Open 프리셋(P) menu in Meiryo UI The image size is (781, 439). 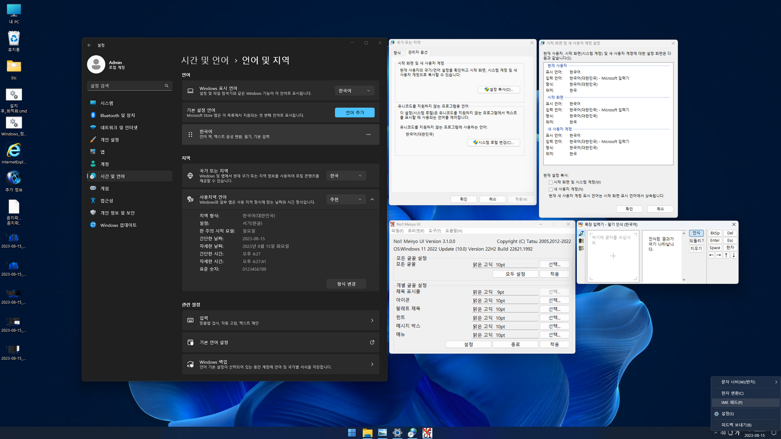pyautogui.click(x=416, y=231)
